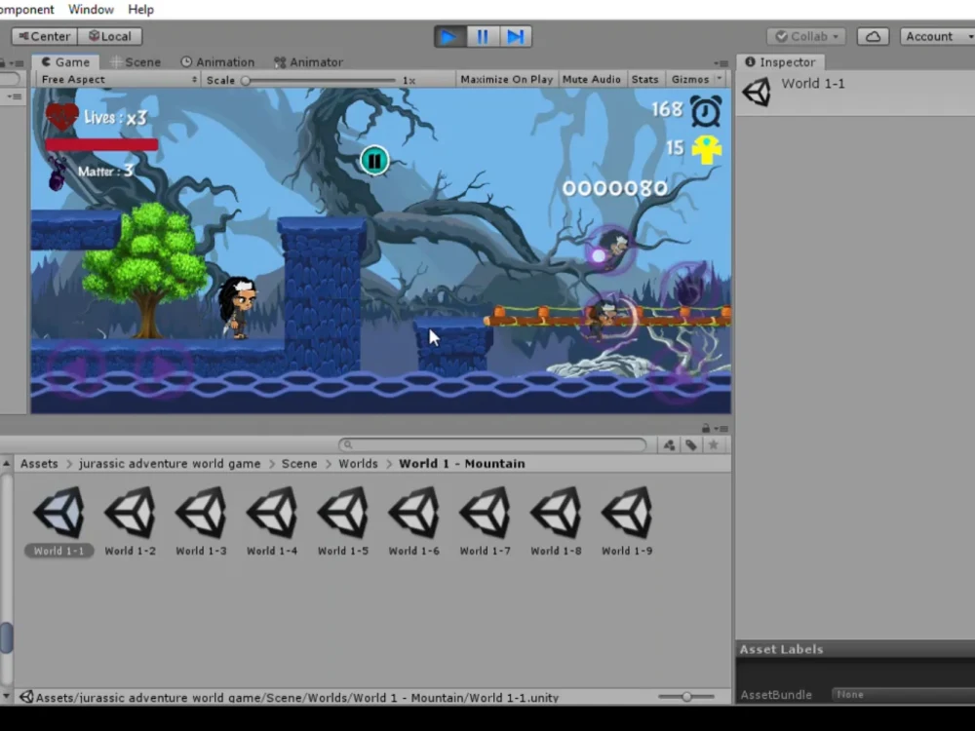975x731 pixels.
Task: Select the World 1-1 scene asset
Action: [x=59, y=520]
